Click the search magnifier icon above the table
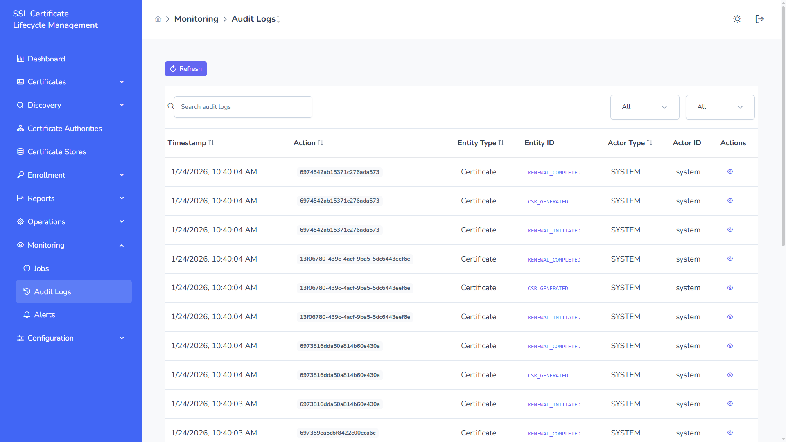This screenshot has width=786, height=442. pyautogui.click(x=171, y=106)
